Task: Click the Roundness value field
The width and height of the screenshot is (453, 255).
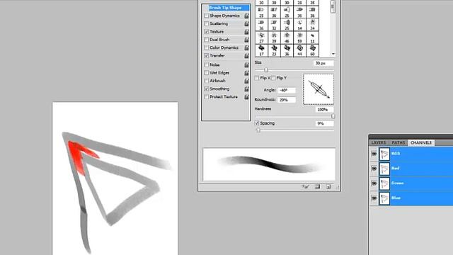Action: point(286,100)
